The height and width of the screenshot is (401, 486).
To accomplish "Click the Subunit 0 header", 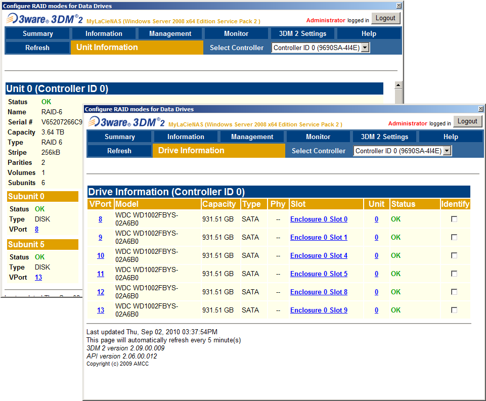I will point(43,197).
